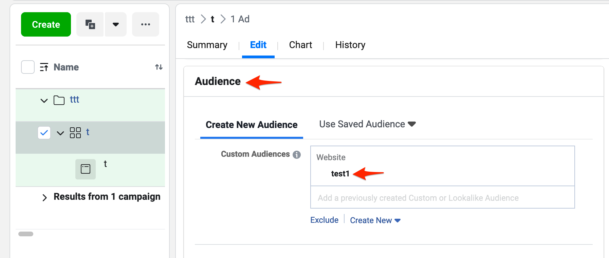609x258 pixels.
Task: Open the ttt campaign link
Action: point(74,99)
